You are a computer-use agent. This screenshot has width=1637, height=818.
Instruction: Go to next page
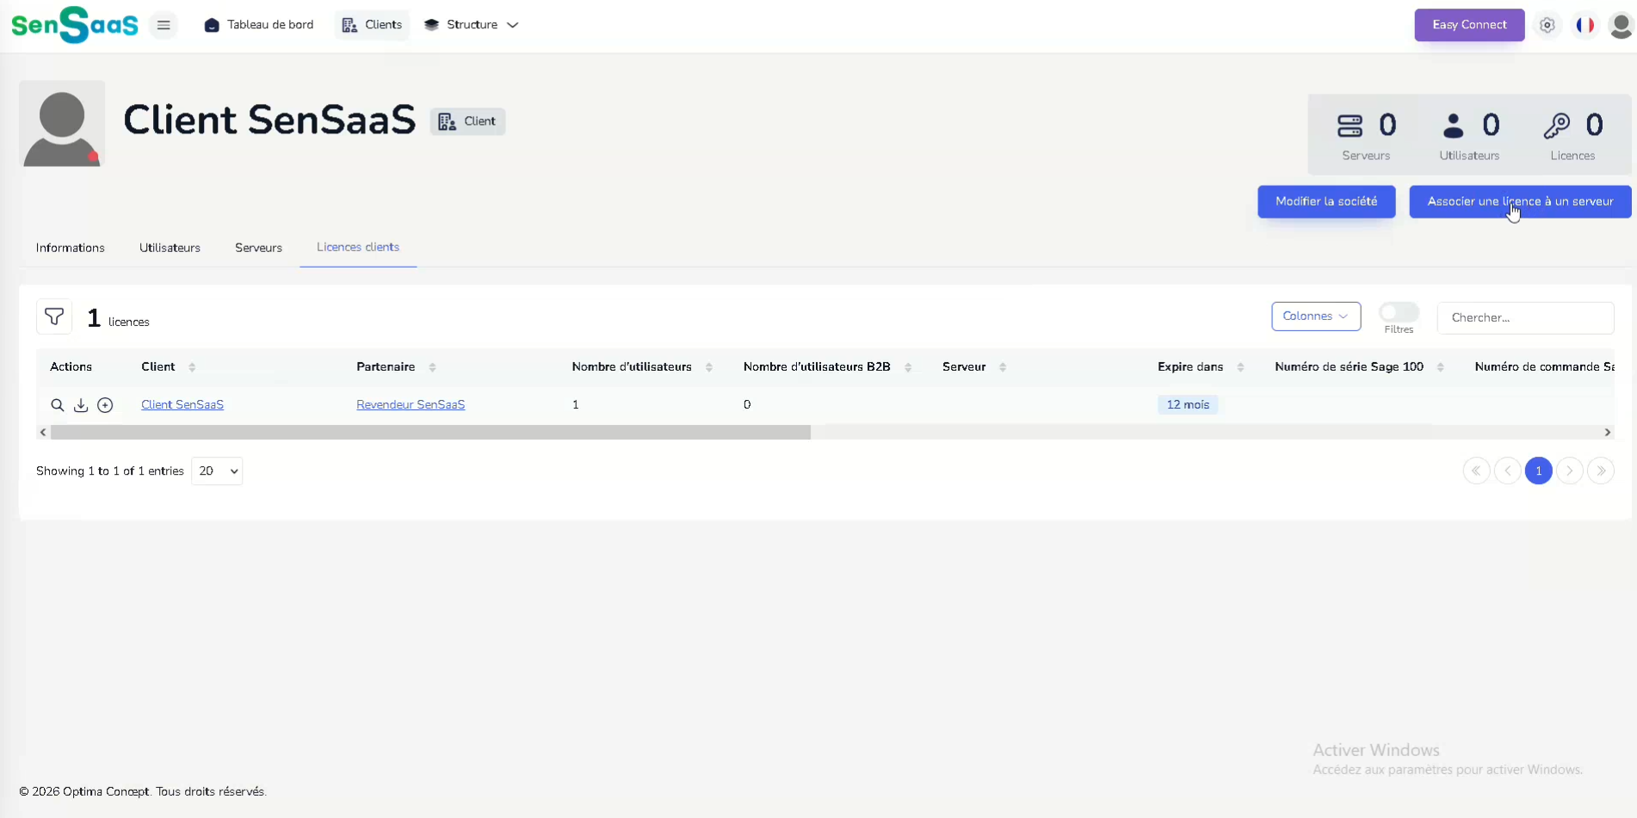point(1569,471)
